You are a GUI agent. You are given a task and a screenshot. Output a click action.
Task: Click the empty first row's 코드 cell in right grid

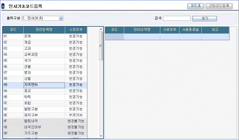coord(114,37)
